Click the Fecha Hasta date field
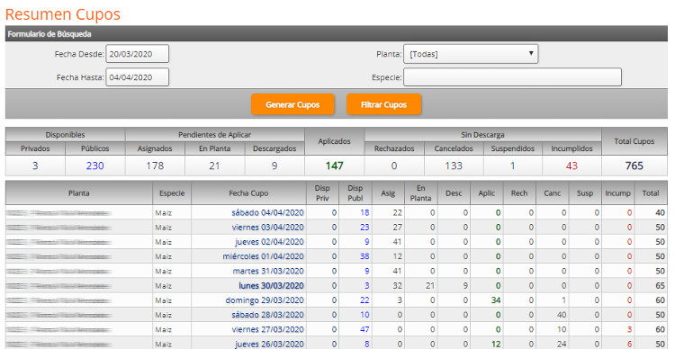675x349 pixels. (138, 77)
